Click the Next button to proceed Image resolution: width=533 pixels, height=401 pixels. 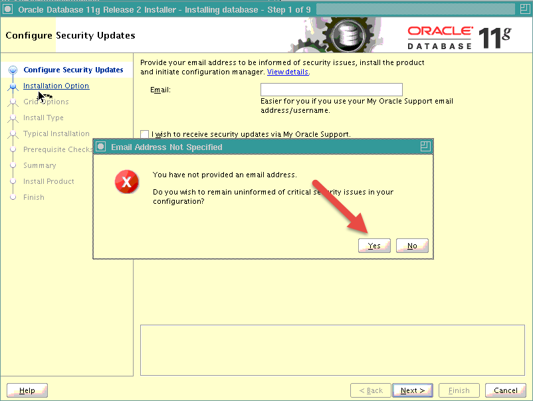[x=412, y=390]
